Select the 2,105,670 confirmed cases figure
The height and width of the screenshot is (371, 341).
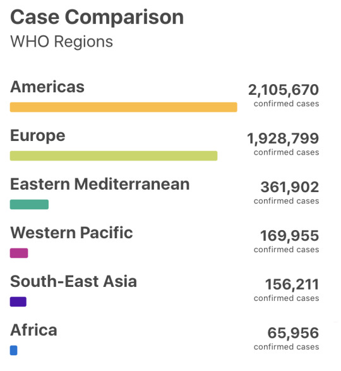pyautogui.click(x=284, y=90)
